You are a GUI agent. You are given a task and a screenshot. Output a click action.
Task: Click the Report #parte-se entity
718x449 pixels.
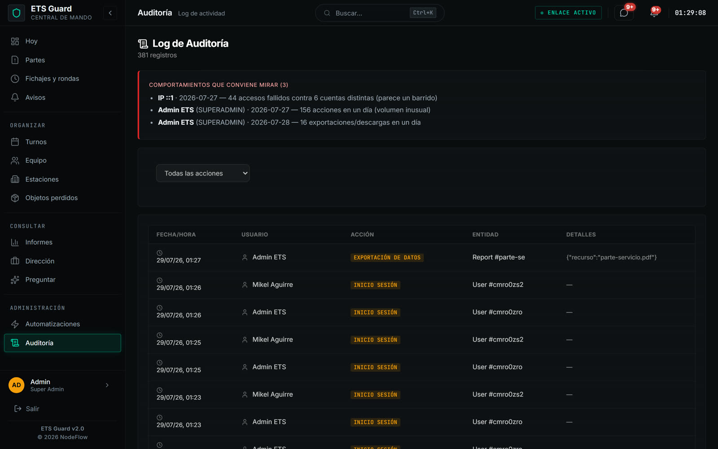click(499, 257)
